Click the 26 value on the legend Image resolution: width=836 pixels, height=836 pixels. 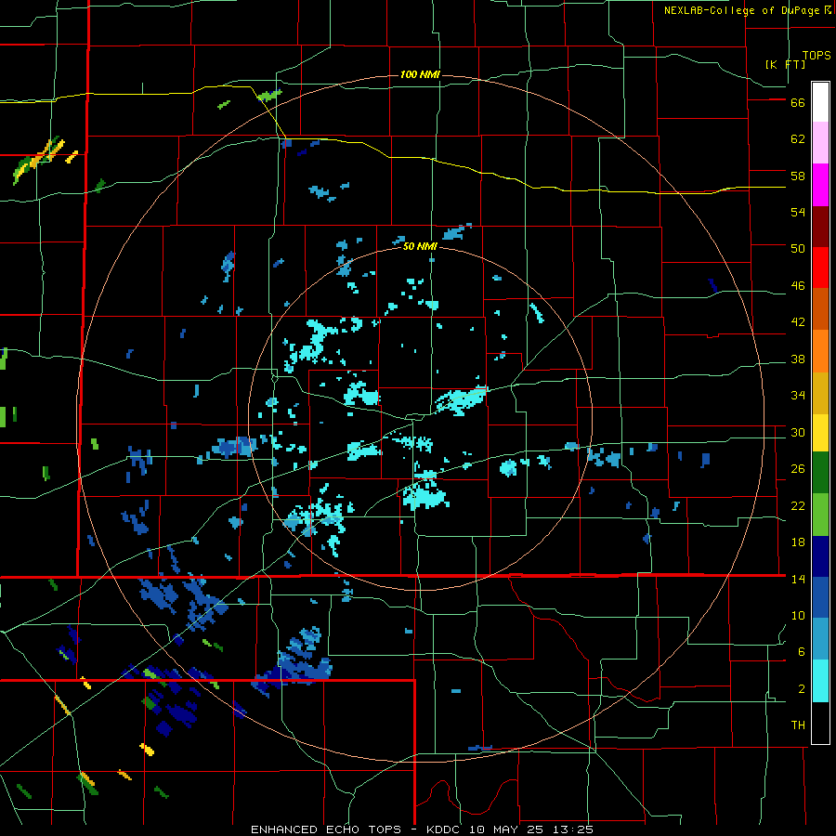pos(798,469)
